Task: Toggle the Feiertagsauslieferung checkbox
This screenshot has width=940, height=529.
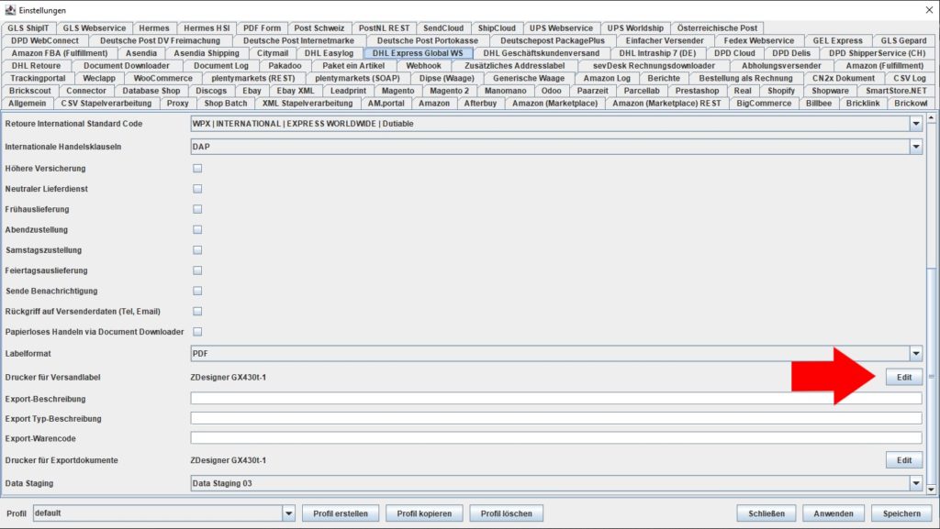Action: pos(197,270)
